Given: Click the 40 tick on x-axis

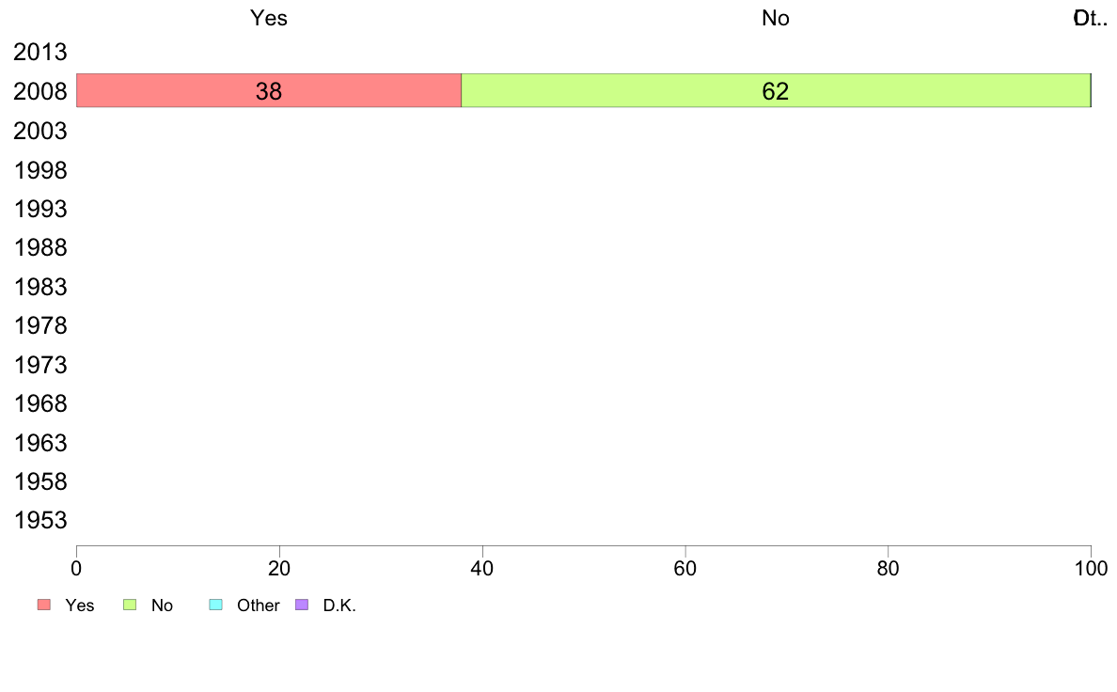Looking at the screenshot, I should [482, 568].
